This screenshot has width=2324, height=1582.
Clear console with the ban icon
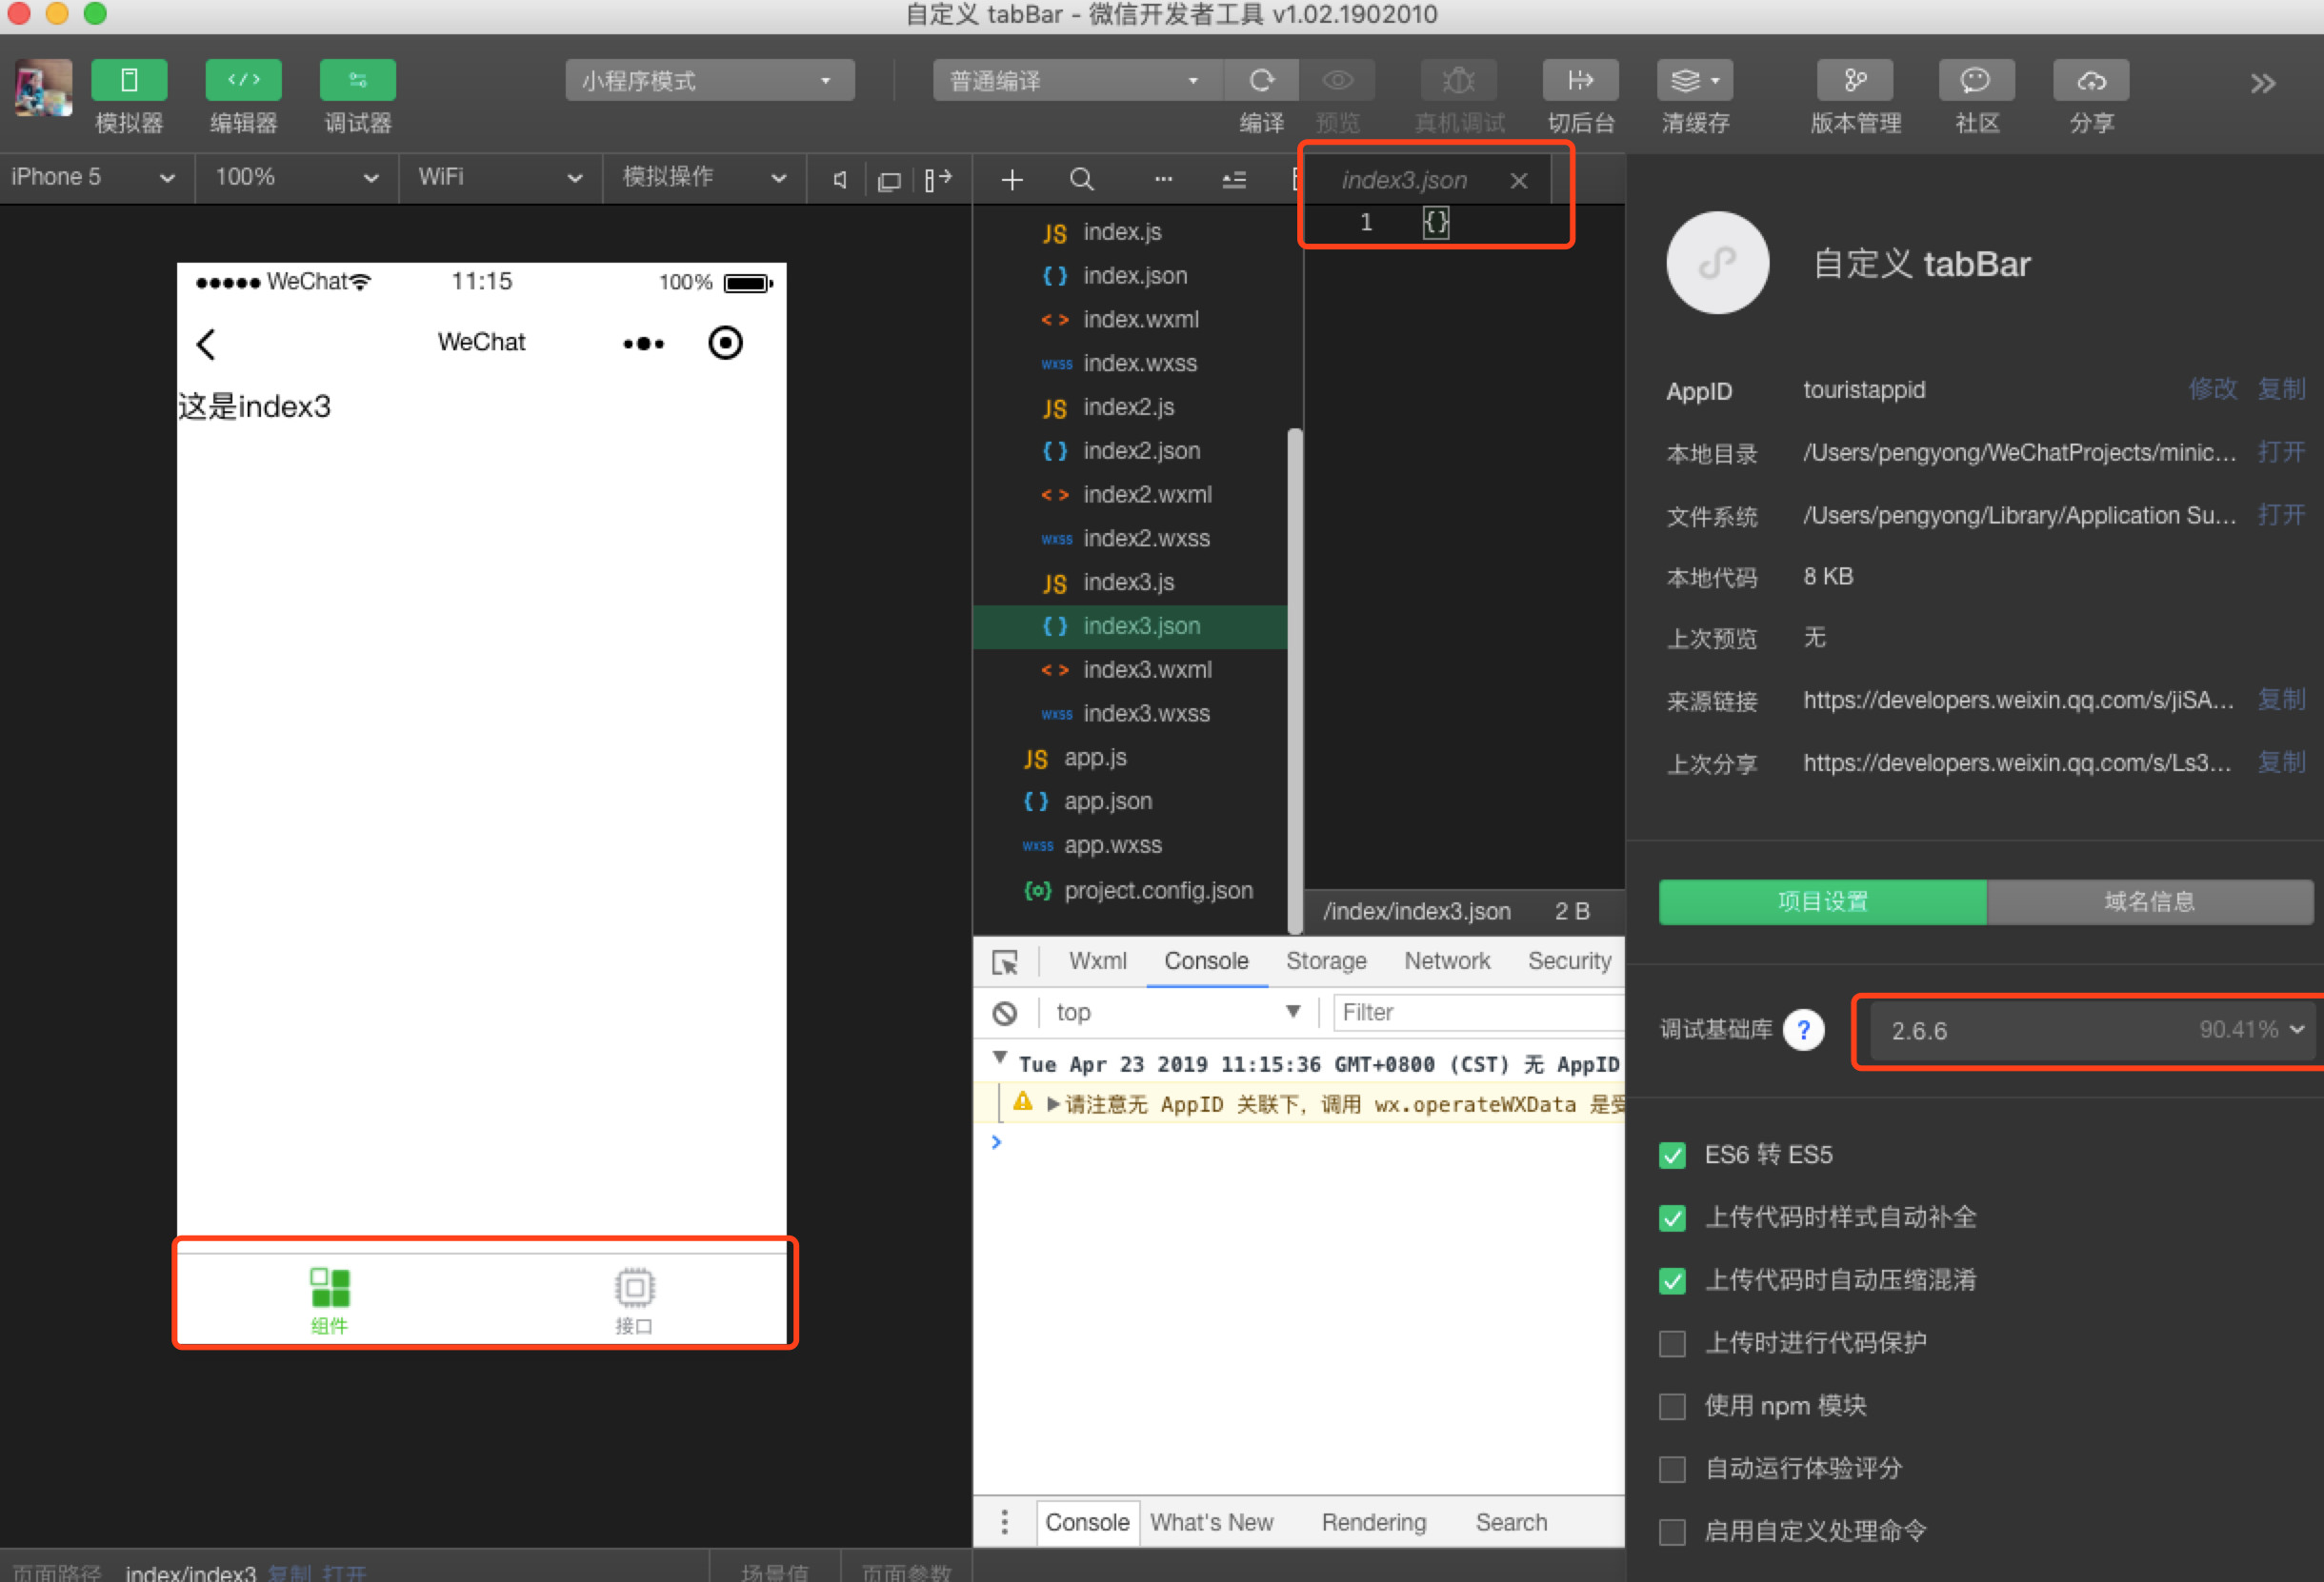point(1005,1013)
